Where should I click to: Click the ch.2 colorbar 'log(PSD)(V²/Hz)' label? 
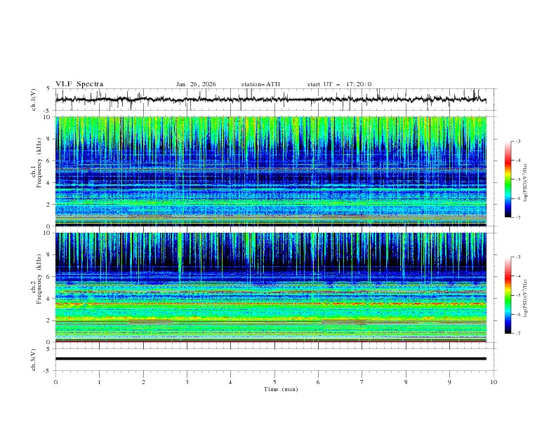(x=525, y=299)
